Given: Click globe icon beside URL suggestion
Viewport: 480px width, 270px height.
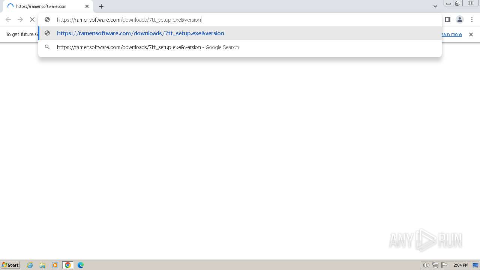Looking at the screenshot, I should (x=47, y=33).
